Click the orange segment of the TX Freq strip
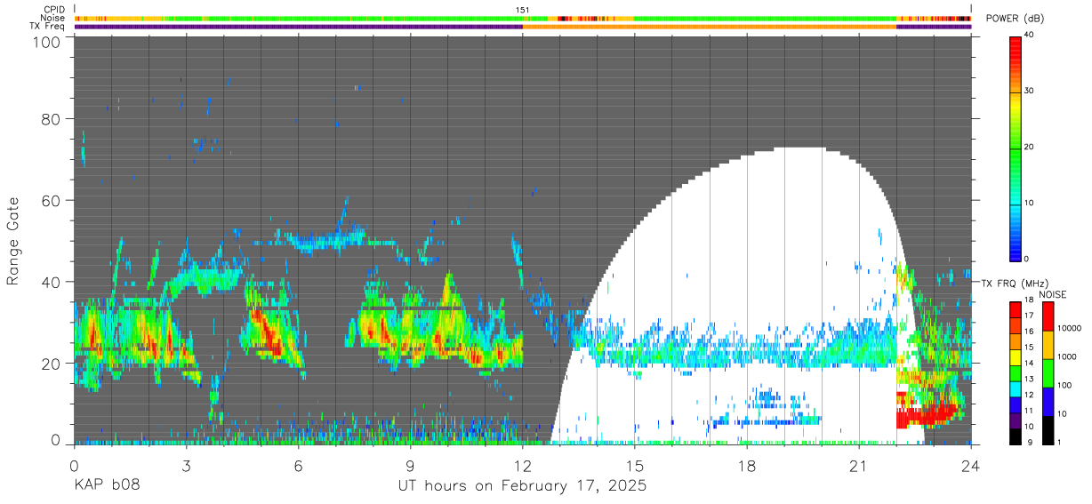1092x504 pixels. (710, 27)
